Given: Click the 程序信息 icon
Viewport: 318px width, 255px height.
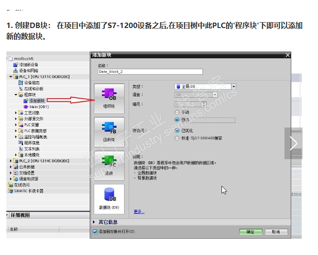Looking at the screenshot, I should pyautogui.click(x=21, y=143).
